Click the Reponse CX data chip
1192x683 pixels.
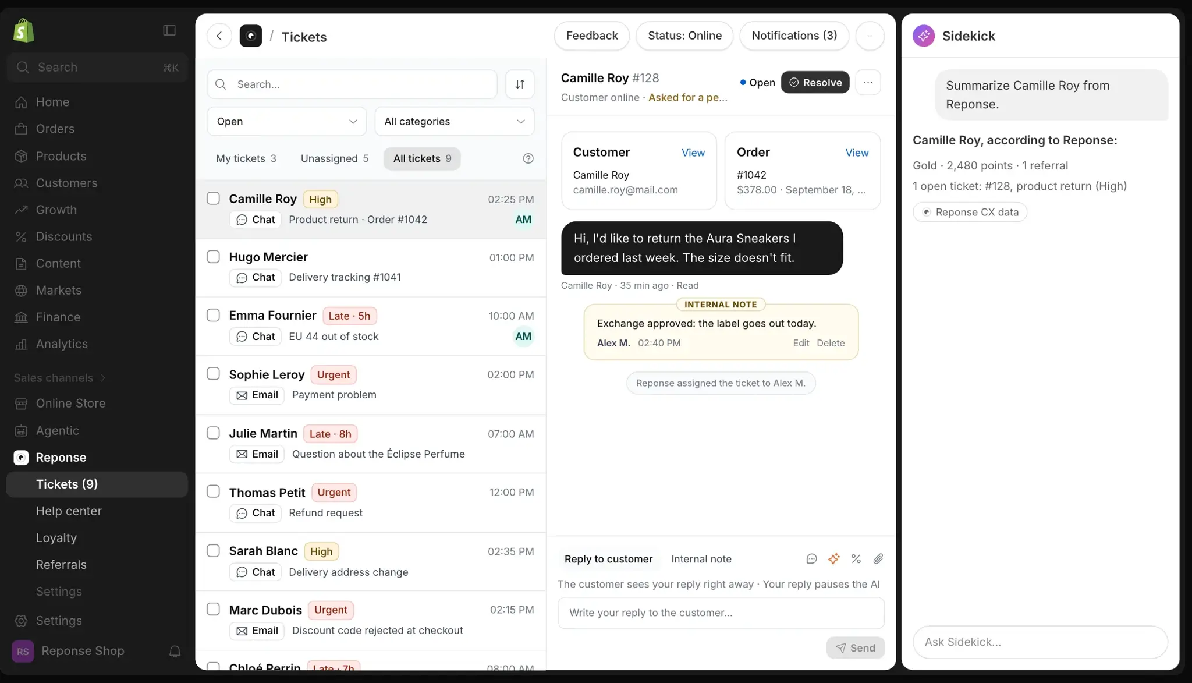970,212
